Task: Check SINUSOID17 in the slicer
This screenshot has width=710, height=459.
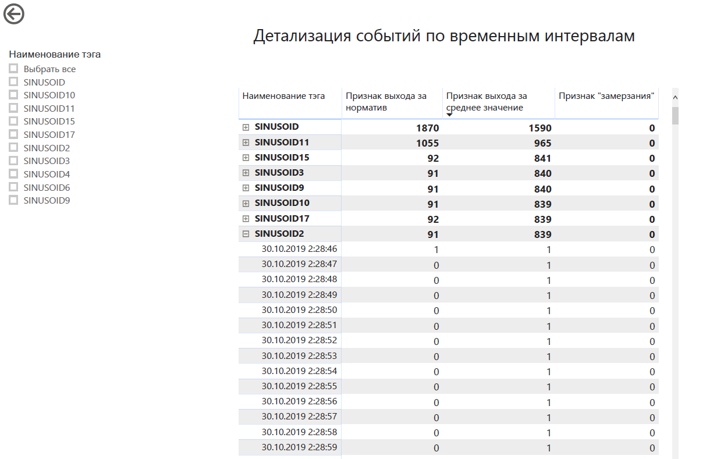Action: 13,134
